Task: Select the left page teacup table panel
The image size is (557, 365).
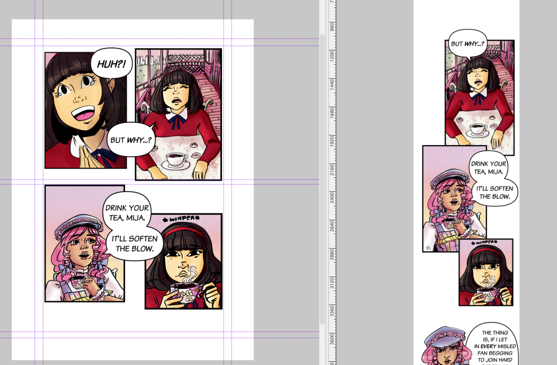Action: [x=178, y=114]
